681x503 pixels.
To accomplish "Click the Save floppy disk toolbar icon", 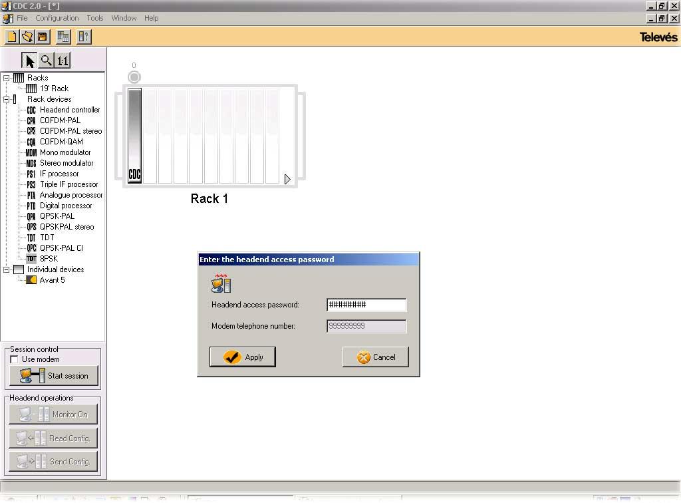I will click(43, 37).
